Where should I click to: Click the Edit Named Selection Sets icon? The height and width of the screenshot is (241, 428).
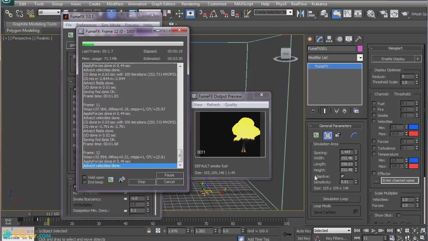[247, 13]
